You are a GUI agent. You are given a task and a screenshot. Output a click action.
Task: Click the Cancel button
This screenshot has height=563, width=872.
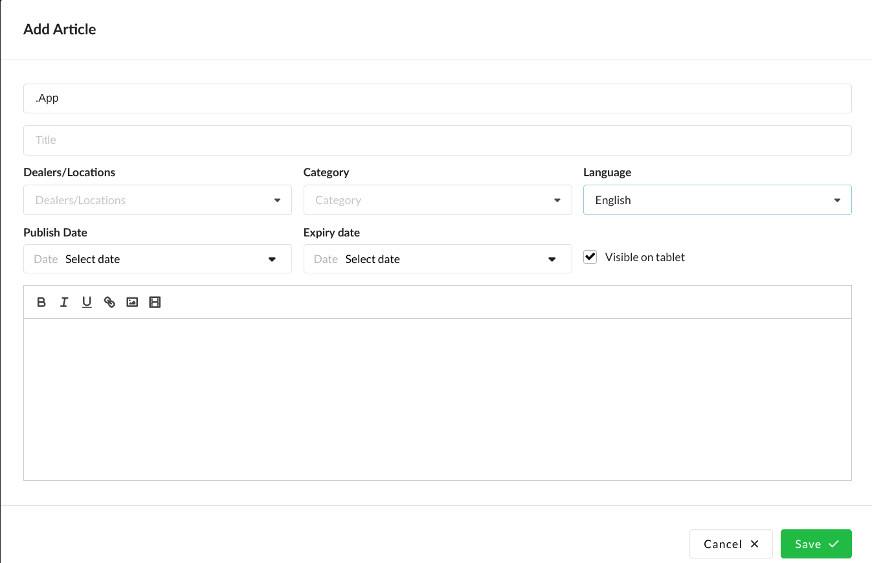(731, 544)
